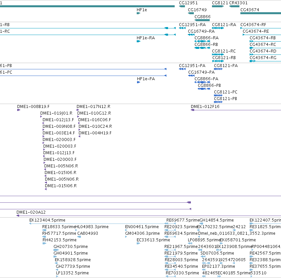This screenshot has width=281, height=278.
Task: Select the DME1-019J01.R label
Action: click(x=56, y=113)
